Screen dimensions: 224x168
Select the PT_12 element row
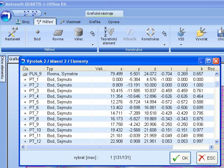117,141
